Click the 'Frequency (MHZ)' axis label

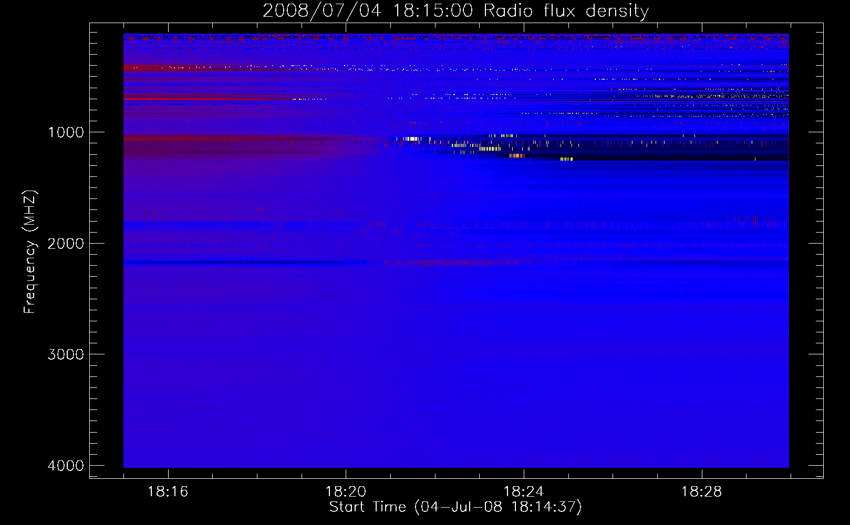(x=30, y=252)
